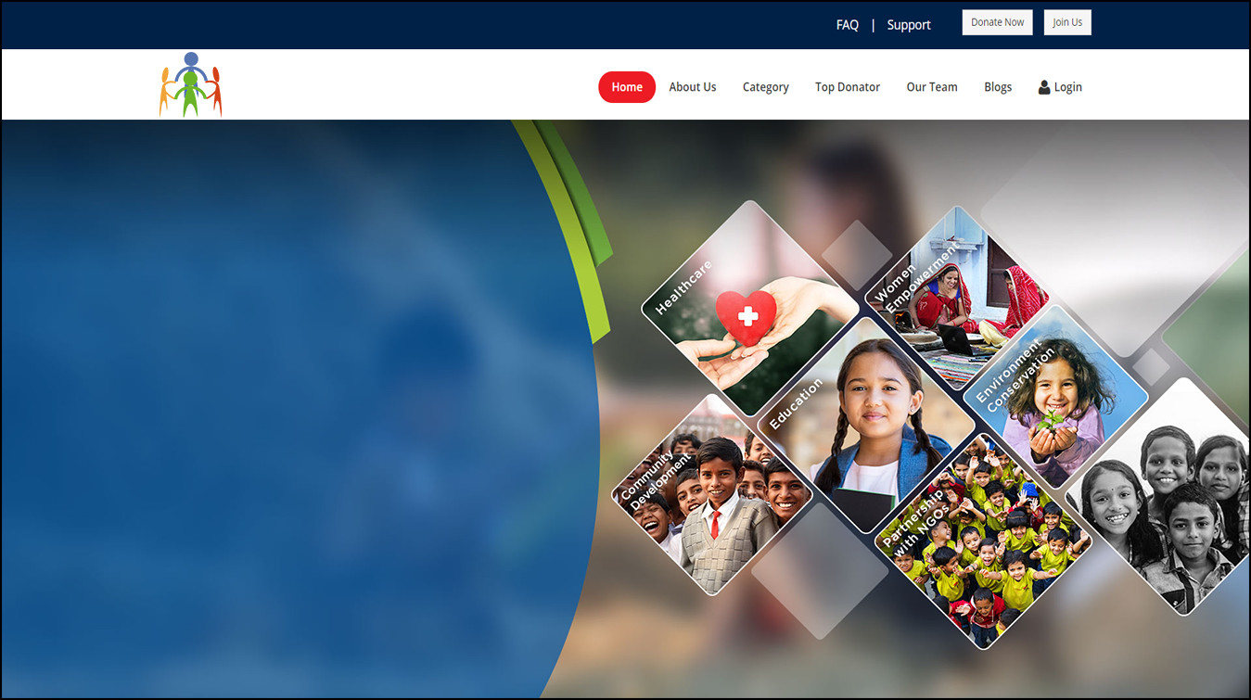Open the Blogs menu item
This screenshot has width=1251, height=700.
click(x=997, y=87)
